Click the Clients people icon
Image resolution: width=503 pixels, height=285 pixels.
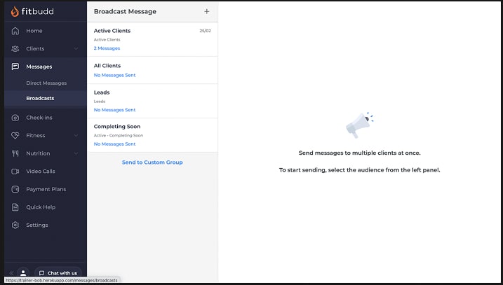point(15,49)
